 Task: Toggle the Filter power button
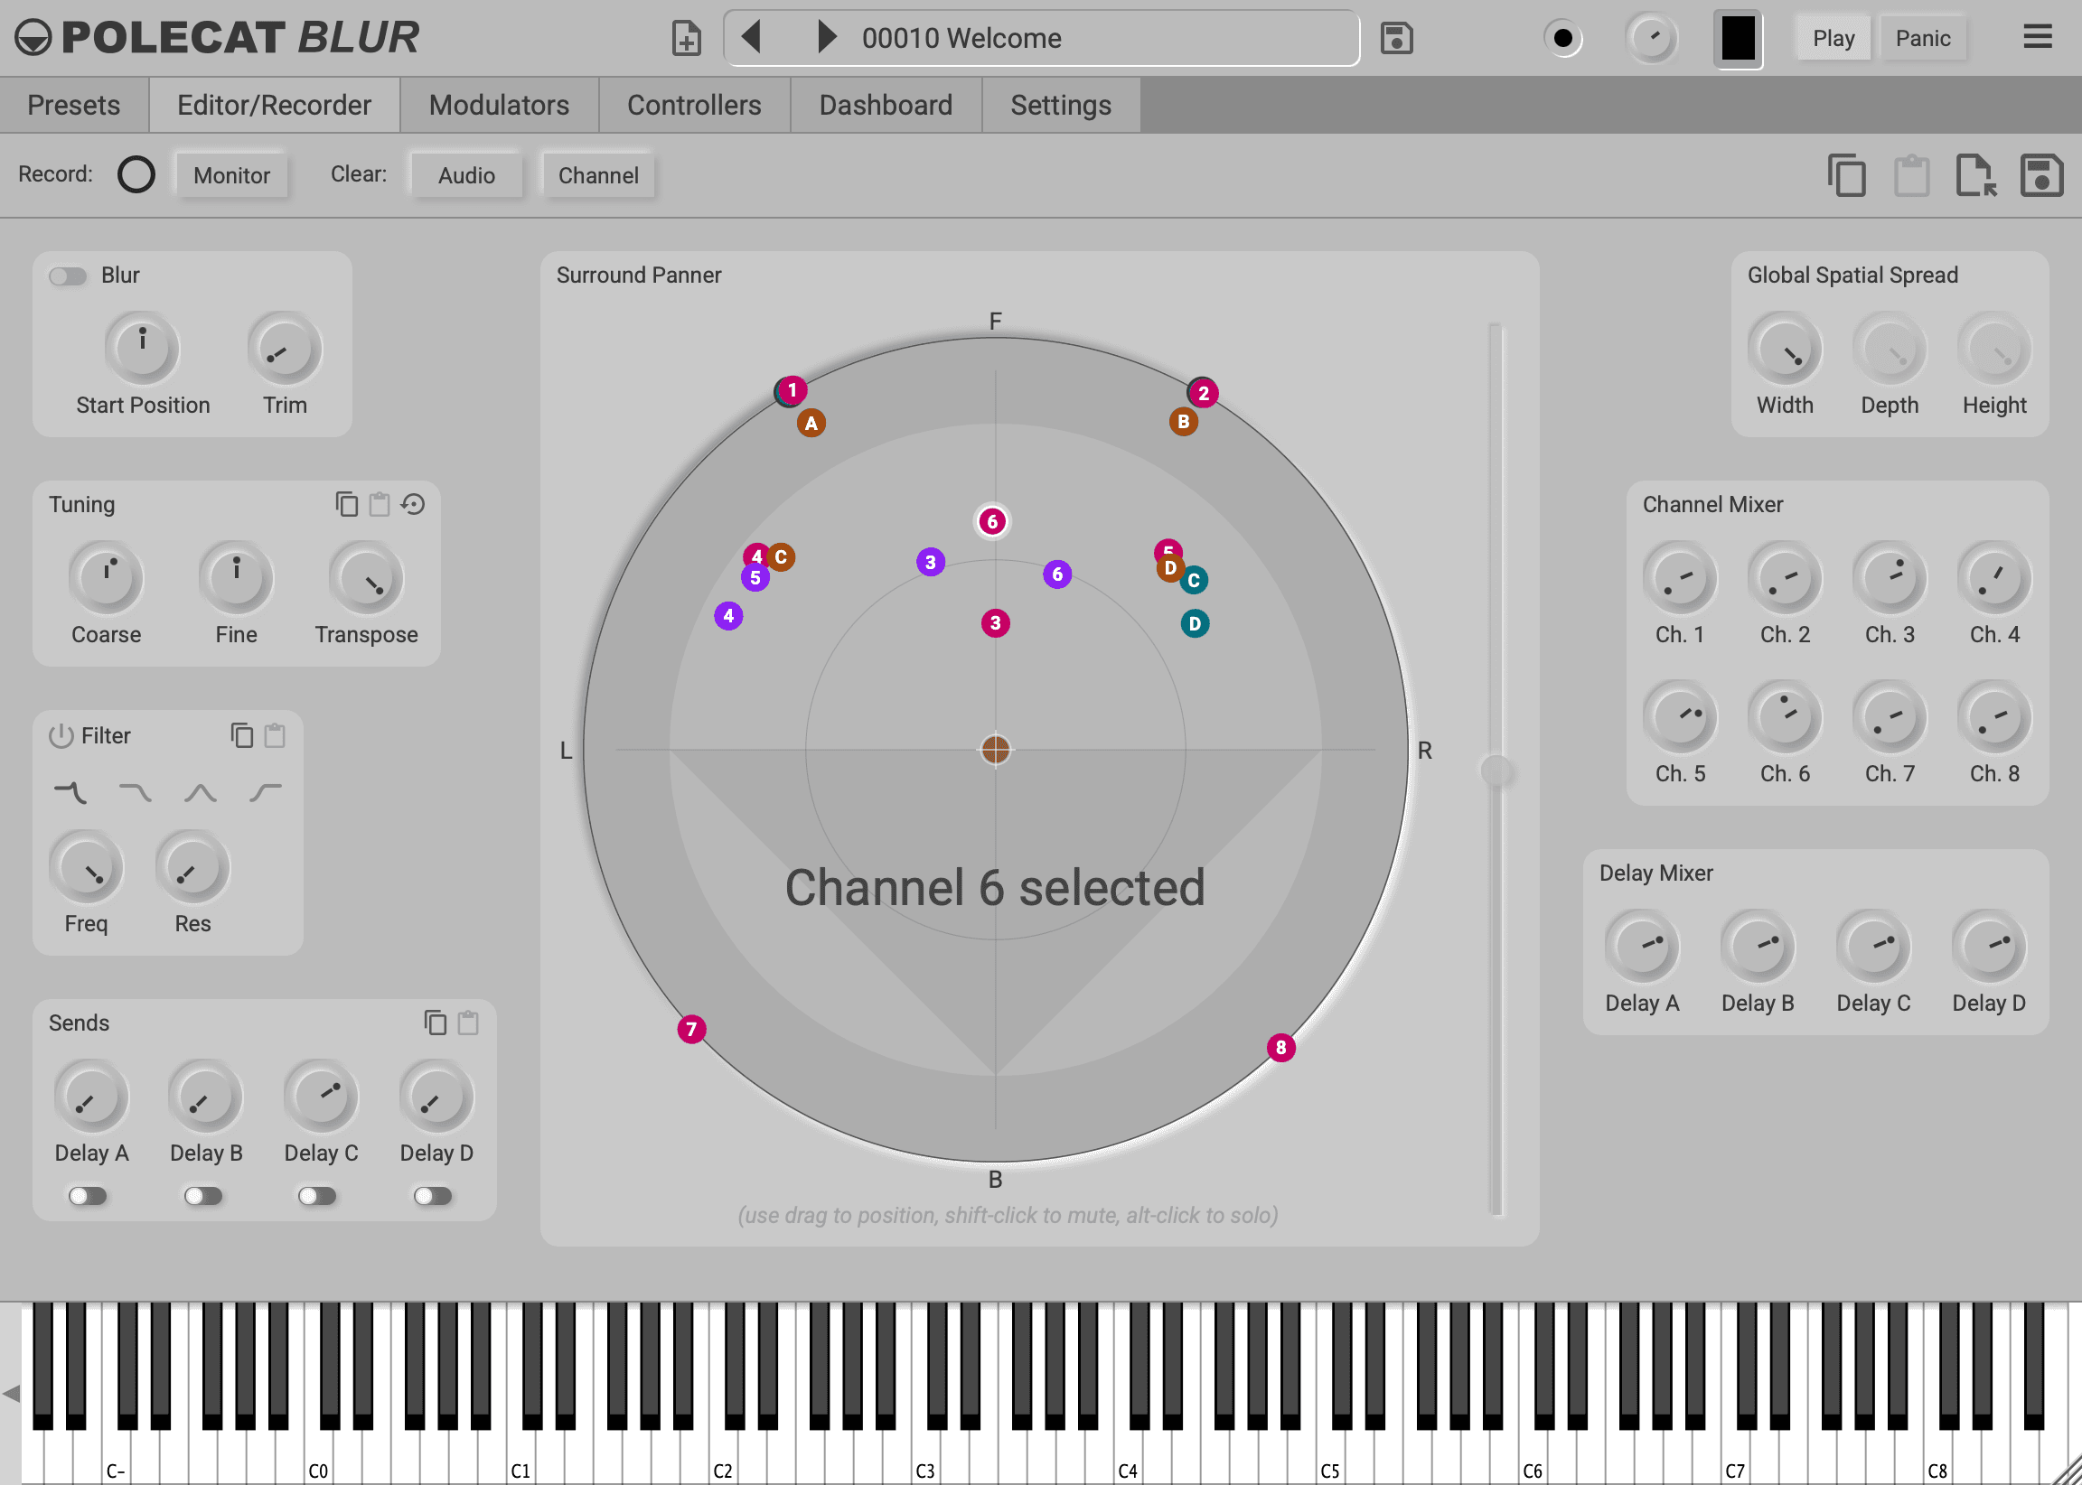point(61,735)
